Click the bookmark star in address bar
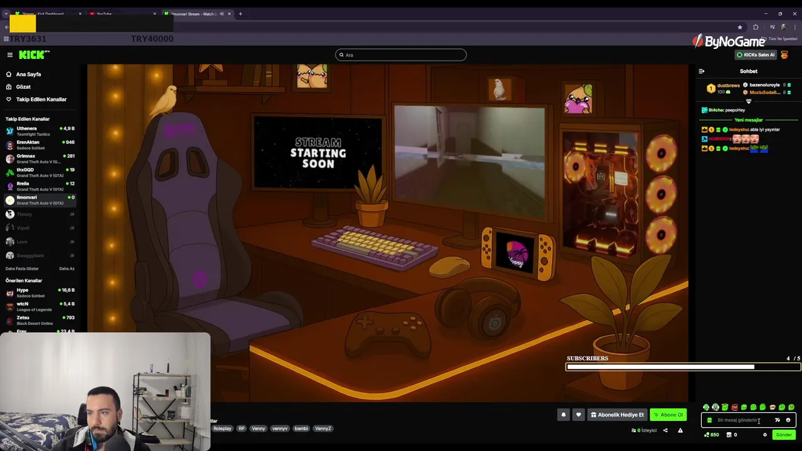Image resolution: width=802 pixels, height=451 pixels. pyautogui.click(x=739, y=28)
